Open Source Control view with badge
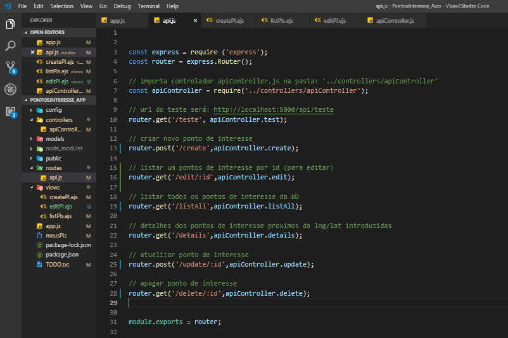508x338 pixels. (10, 67)
